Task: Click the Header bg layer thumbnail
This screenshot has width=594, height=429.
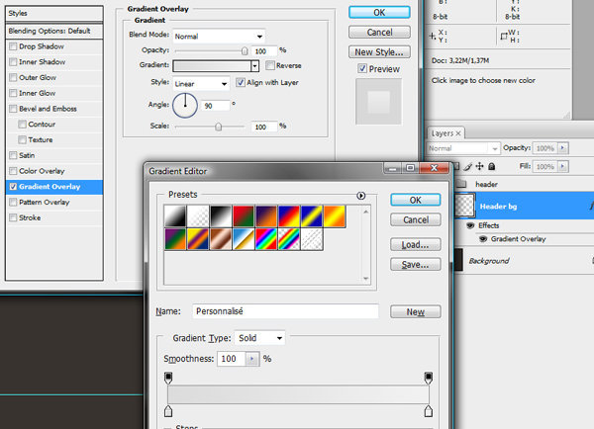Action: click(x=464, y=206)
